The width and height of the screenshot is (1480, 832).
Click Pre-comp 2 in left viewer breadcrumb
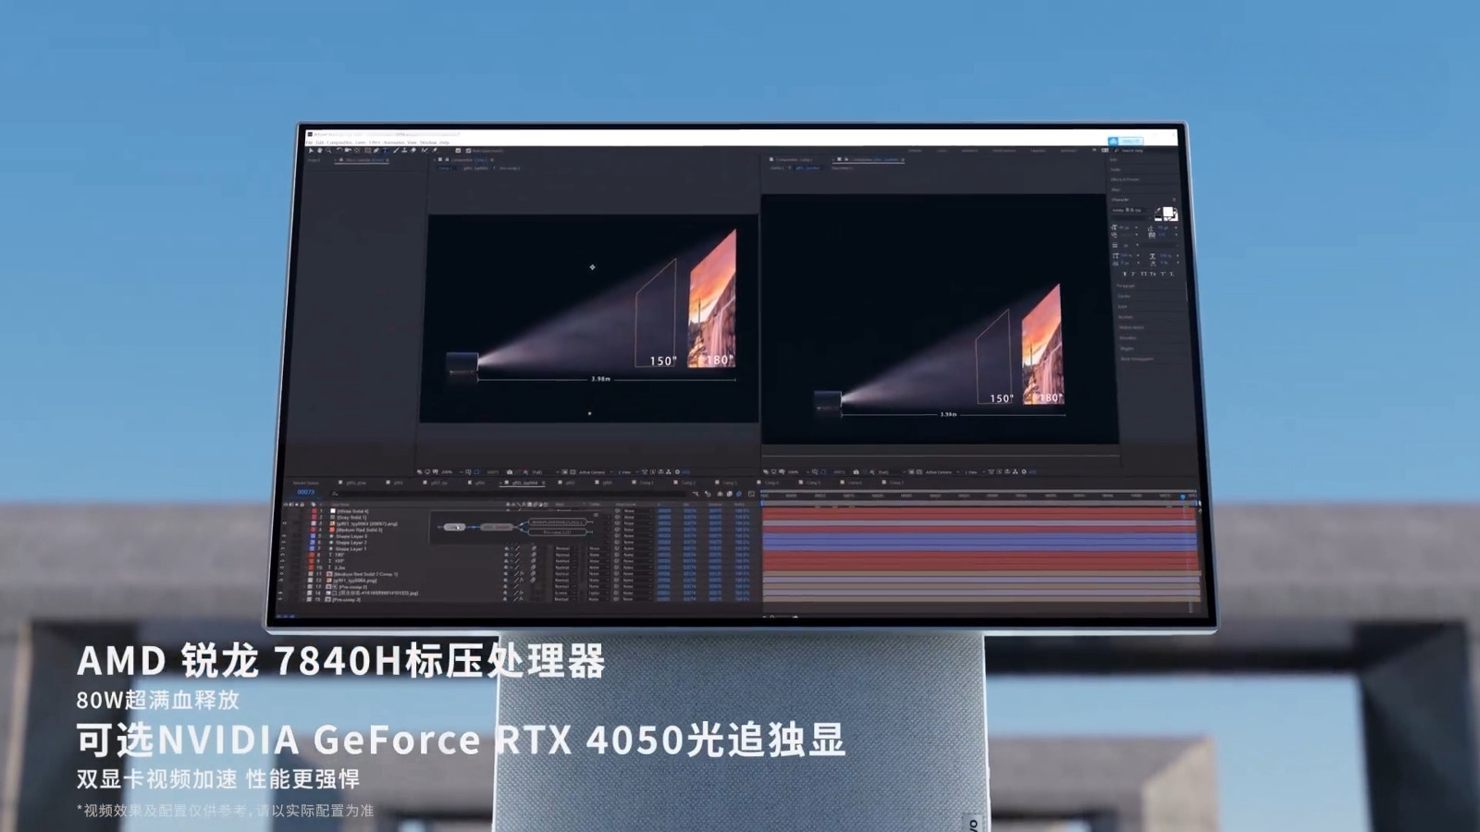tap(510, 168)
